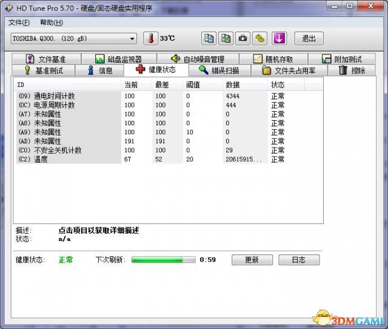
Task: Click the threshold value 20
Action: [190, 159]
